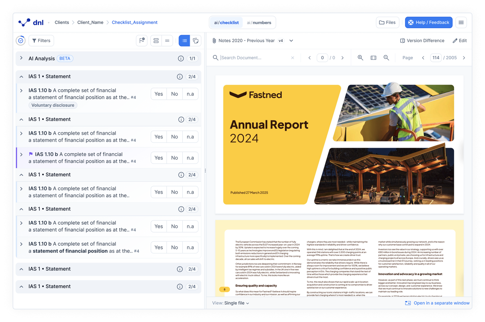This screenshot has height=322, width=485.
Task: Open the Filters button
Action: [x=41, y=41]
